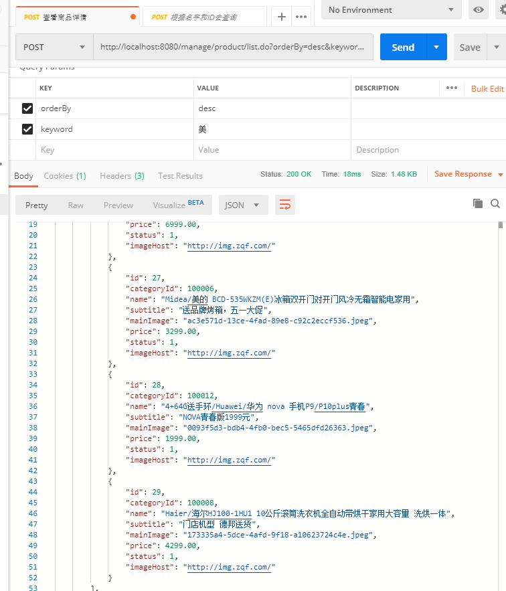
Task: Search within the response body
Action: (x=495, y=203)
